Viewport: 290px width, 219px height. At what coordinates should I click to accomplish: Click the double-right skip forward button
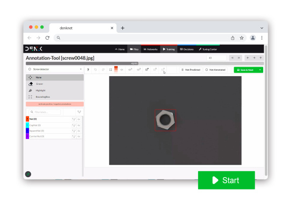click(239, 58)
